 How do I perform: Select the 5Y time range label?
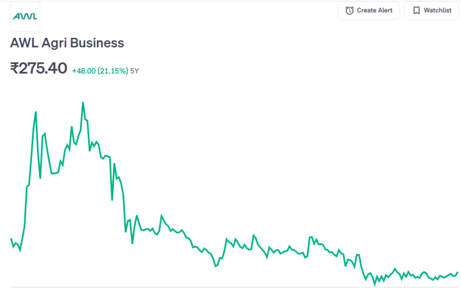(x=135, y=71)
